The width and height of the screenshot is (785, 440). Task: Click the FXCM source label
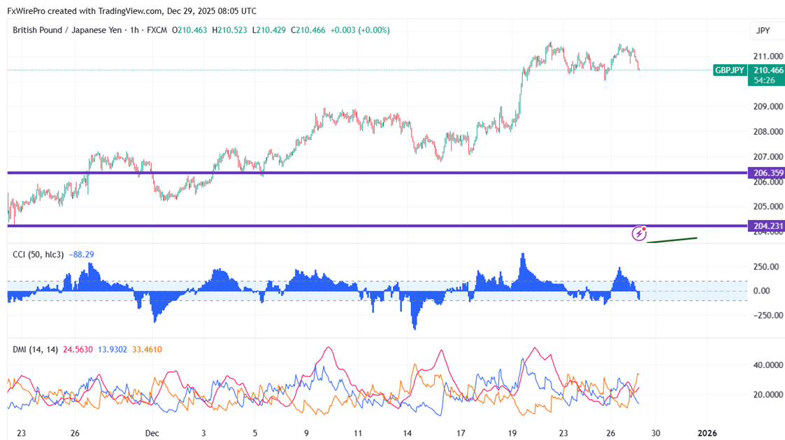click(157, 30)
